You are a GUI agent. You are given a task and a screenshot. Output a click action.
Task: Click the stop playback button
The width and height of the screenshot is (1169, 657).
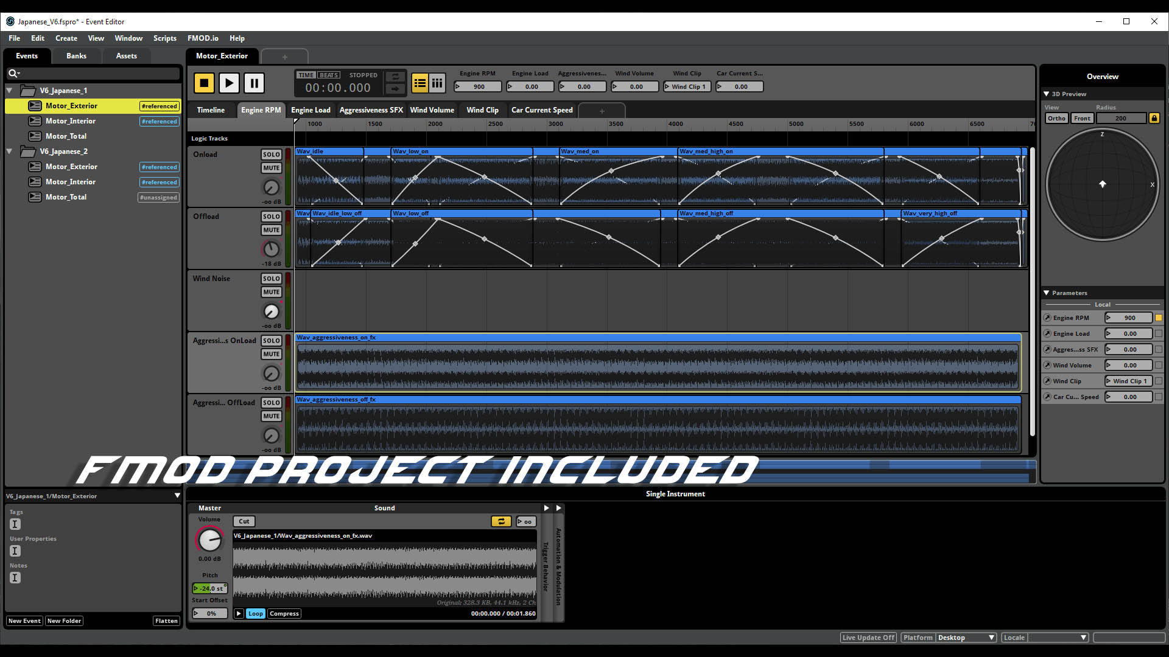pyautogui.click(x=204, y=83)
